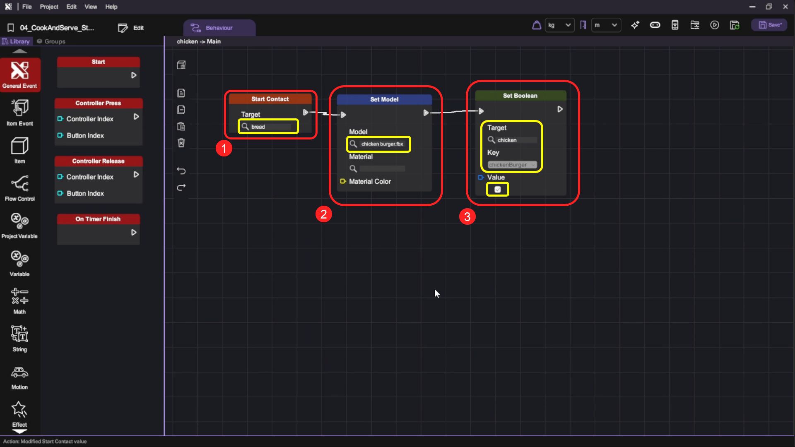Image resolution: width=795 pixels, height=447 pixels.
Task: Click the Material Color input port
Action: tap(343, 181)
